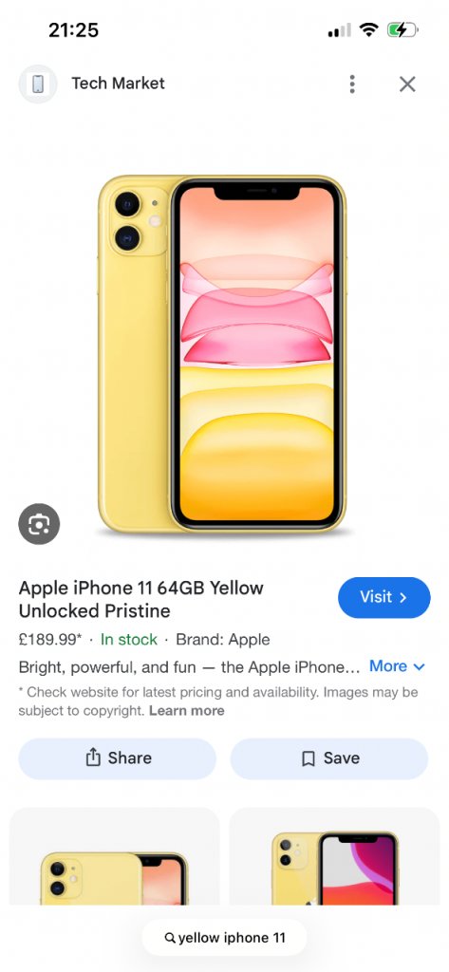Viewport: 449px width, 972px height.
Task: Close the image viewer with X
Action: pos(407,84)
